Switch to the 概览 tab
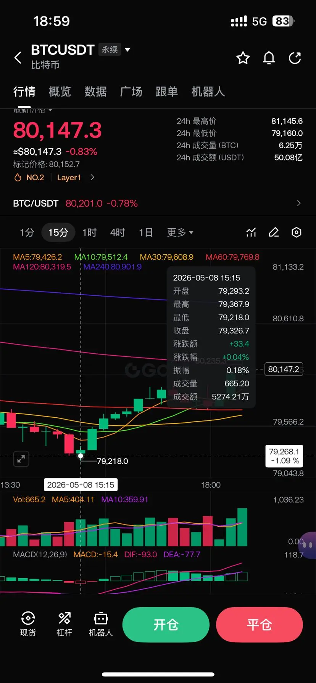Viewport: 316px width, 683px height. [x=60, y=91]
